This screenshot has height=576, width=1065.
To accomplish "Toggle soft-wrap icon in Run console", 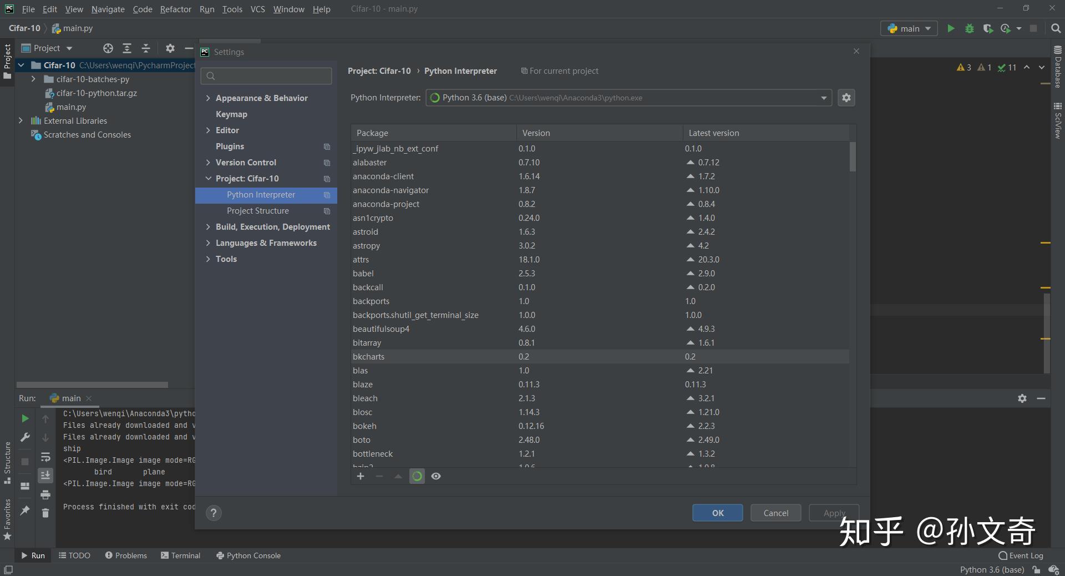I will [x=45, y=457].
